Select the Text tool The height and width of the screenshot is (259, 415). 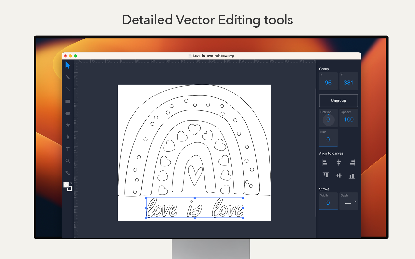(x=68, y=149)
